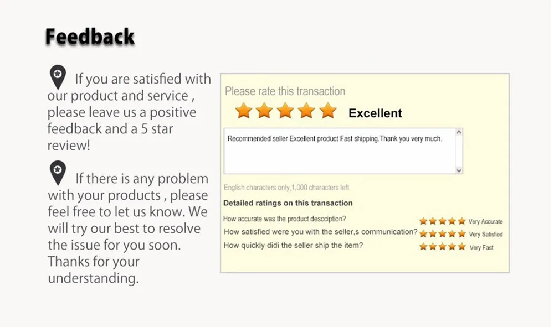
Task: Click the Very Satisfied rating label
Action: click(x=486, y=234)
